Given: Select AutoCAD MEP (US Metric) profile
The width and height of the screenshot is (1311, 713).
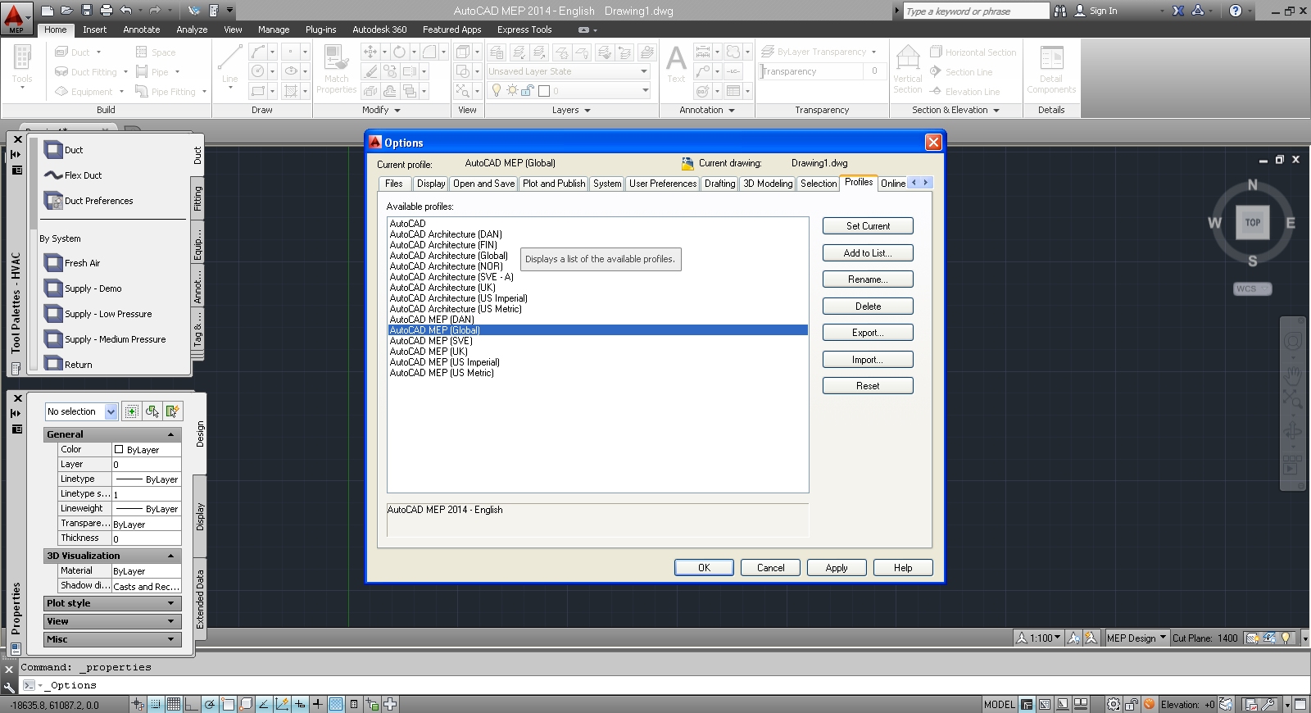Looking at the screenshot, I should coord(442,373).
